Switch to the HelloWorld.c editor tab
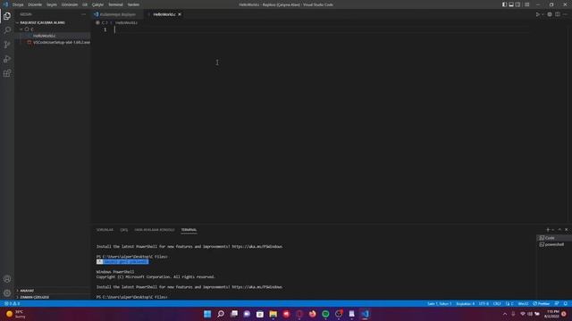 click(x=164, y=14)
